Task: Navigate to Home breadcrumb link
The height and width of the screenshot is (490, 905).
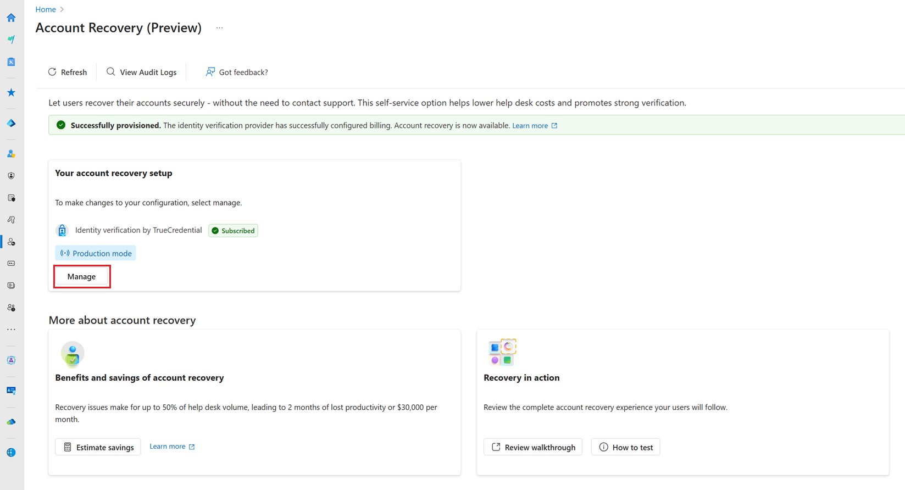Action: pos(46,9)
